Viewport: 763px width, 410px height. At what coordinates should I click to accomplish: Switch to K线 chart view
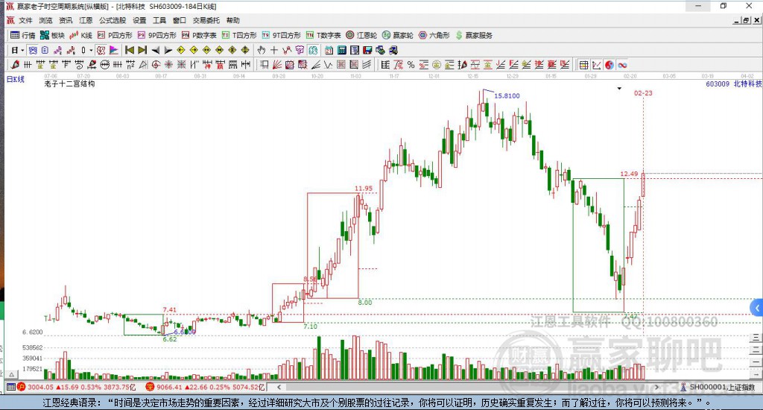(80, 35)
